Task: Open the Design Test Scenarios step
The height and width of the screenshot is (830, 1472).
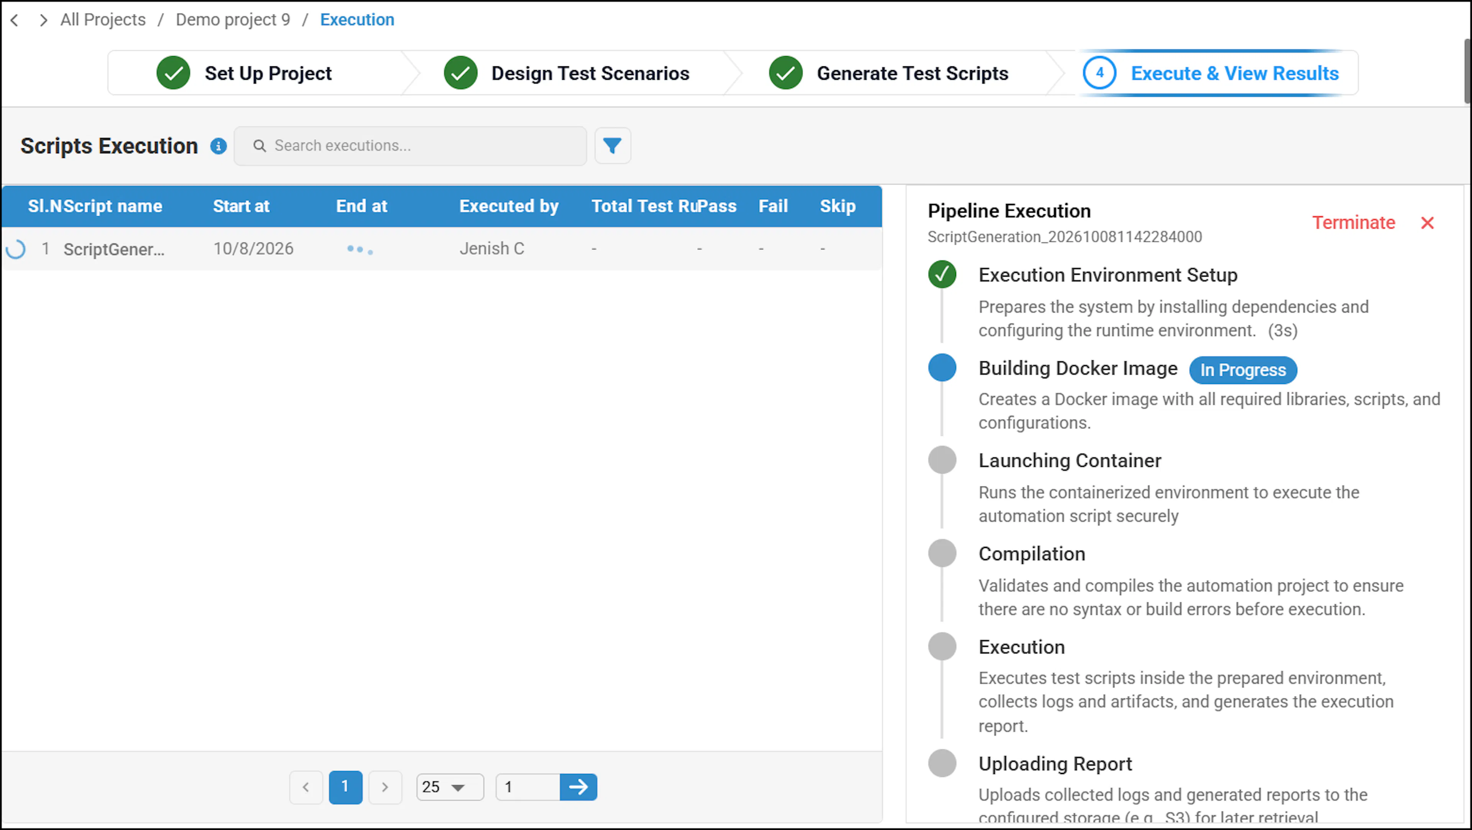Action: pos(590,73)
